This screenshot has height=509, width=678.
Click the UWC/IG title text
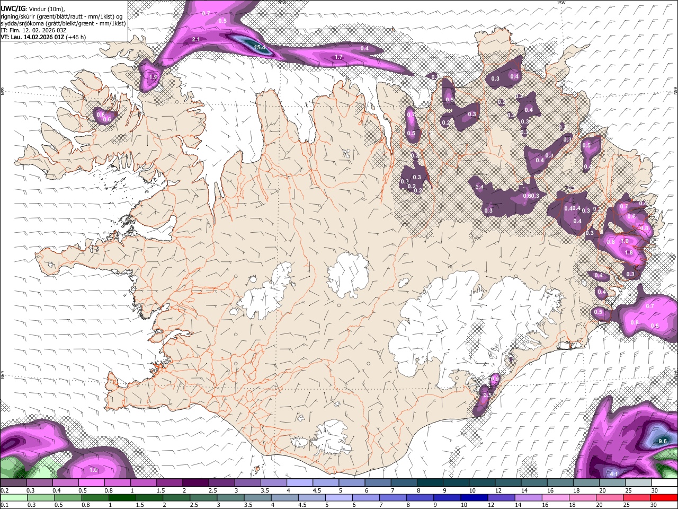click(13, 8)
